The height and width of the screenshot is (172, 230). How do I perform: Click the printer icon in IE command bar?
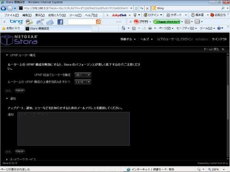pyautogui.click(x=150, y=28)
